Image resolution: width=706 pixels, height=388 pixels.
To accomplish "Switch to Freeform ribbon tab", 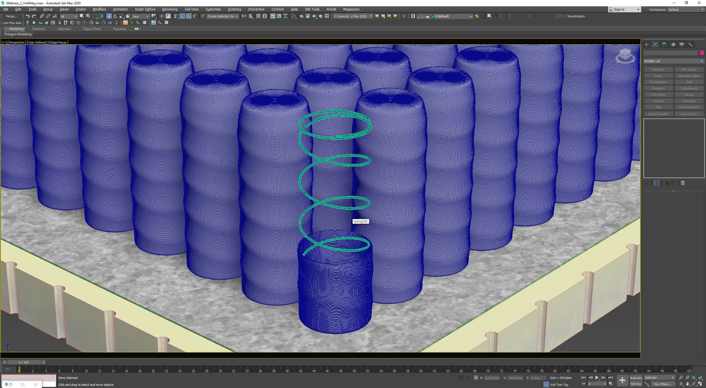I will [39, 29].
